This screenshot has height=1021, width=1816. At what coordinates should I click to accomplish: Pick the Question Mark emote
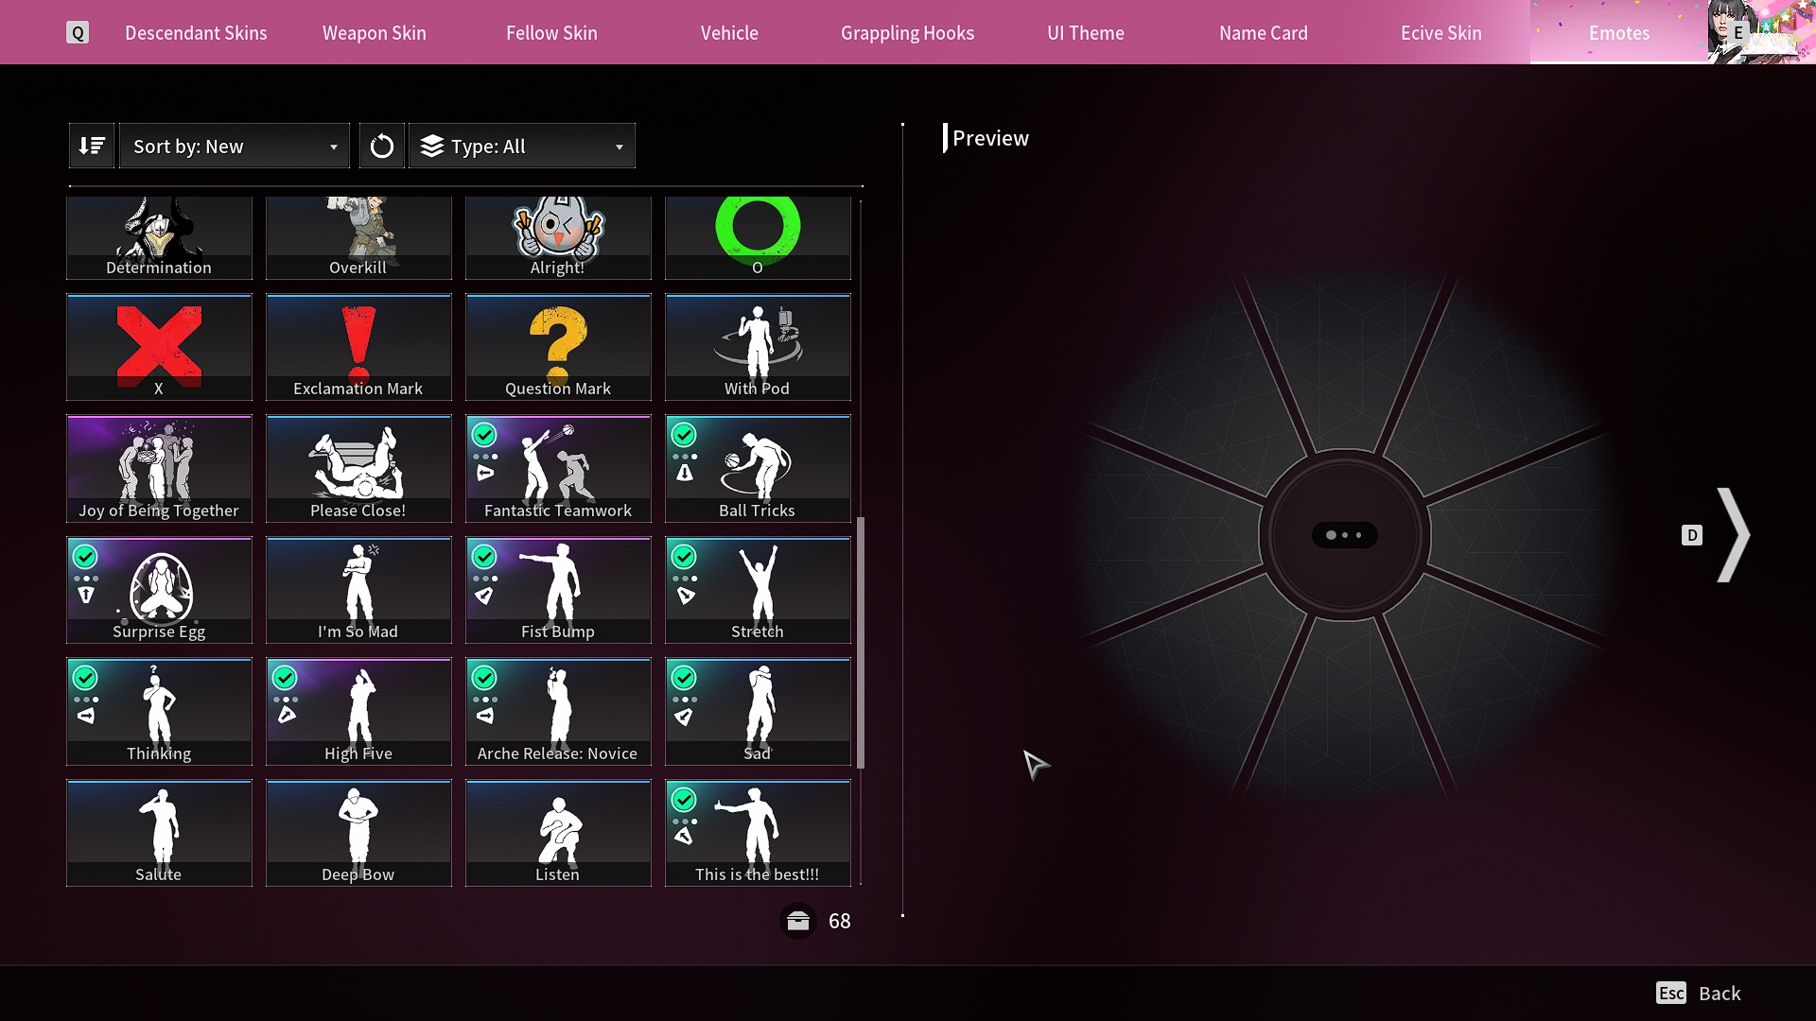coord(558,347)
